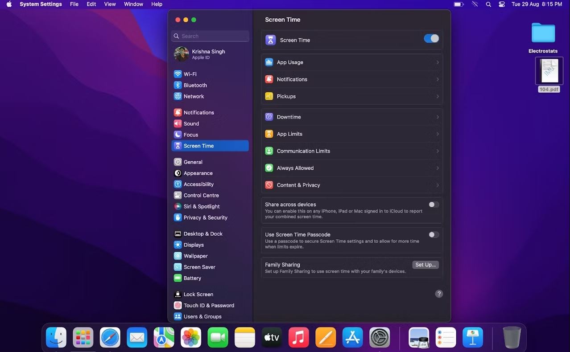Select the Focus moon icon
The width and height of the screenshot is (570, 352).
178,135
